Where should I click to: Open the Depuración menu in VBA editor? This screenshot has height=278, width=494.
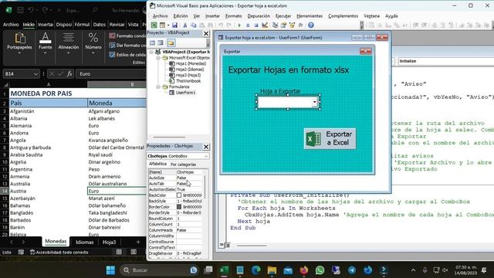(259, 15)
